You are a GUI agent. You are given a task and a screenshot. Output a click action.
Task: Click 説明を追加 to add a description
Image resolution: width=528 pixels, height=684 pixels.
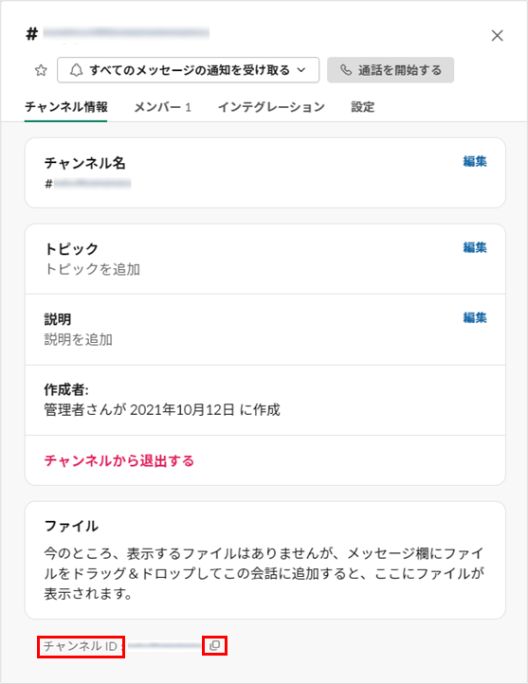pos(78,339)
